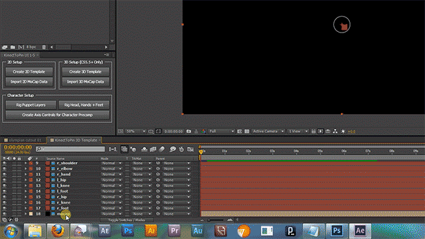The height and width of the screenshot is (239, 425).
Task: Hide the r_knee layer eye icon
Action: [5, 202]
